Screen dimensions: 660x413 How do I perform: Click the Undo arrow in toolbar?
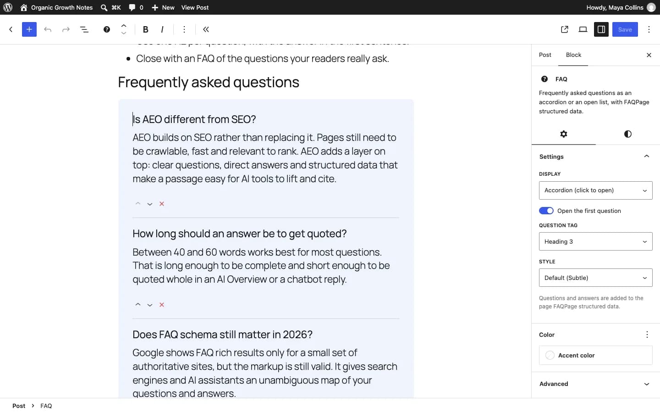point(48,29)
